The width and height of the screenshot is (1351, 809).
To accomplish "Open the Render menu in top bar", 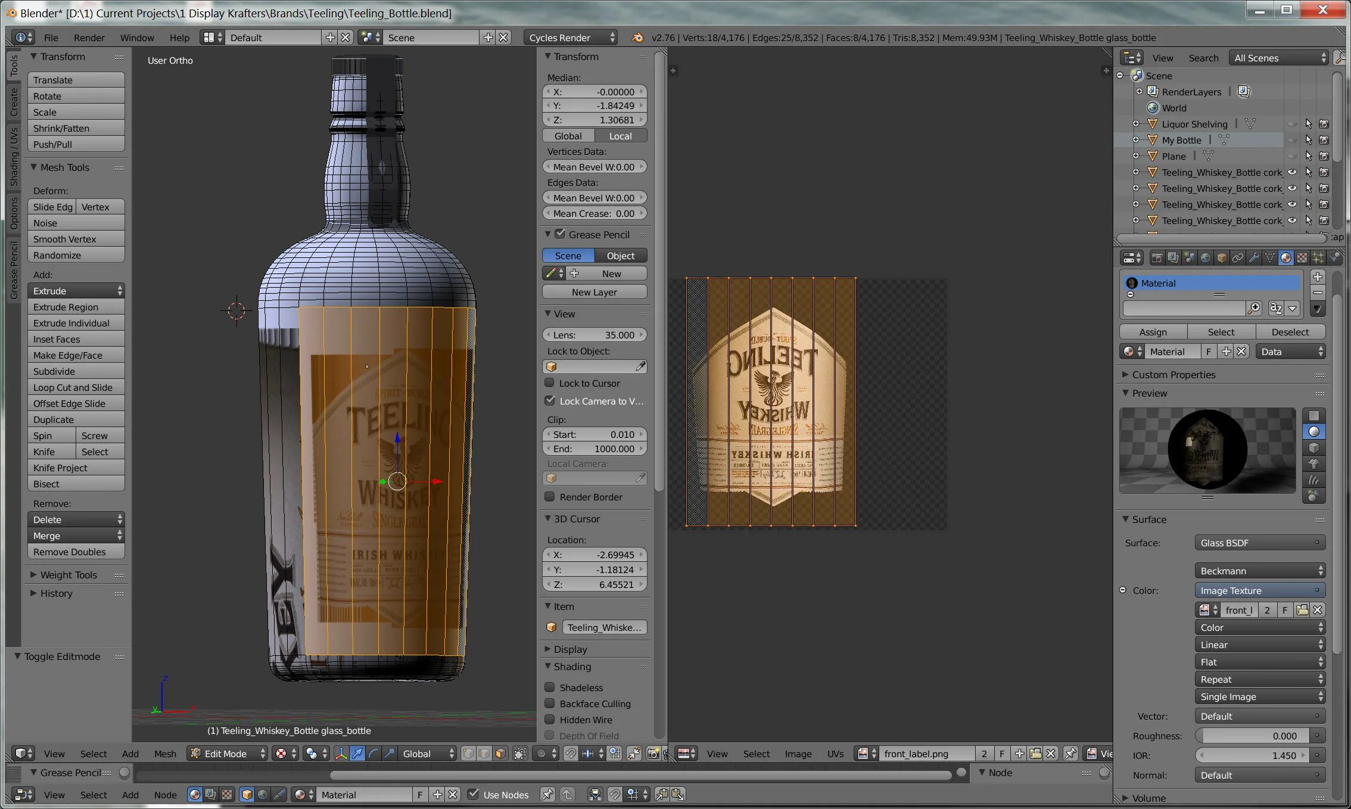I will pyautogui.click(x=89, y=38).
